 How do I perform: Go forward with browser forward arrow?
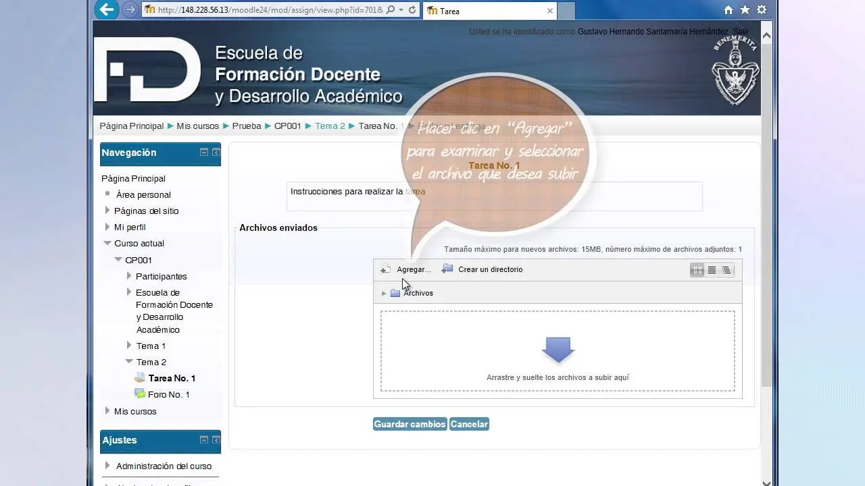pyautogui.click(x=130, y=10)
